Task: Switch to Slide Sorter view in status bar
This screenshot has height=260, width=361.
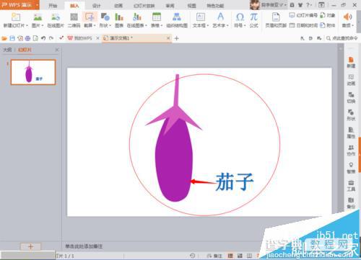Action: (x=240, y=256)
